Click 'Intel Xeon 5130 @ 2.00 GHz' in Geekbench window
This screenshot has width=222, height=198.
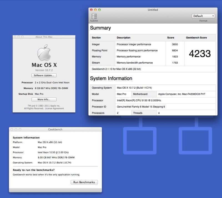[53, 152]
